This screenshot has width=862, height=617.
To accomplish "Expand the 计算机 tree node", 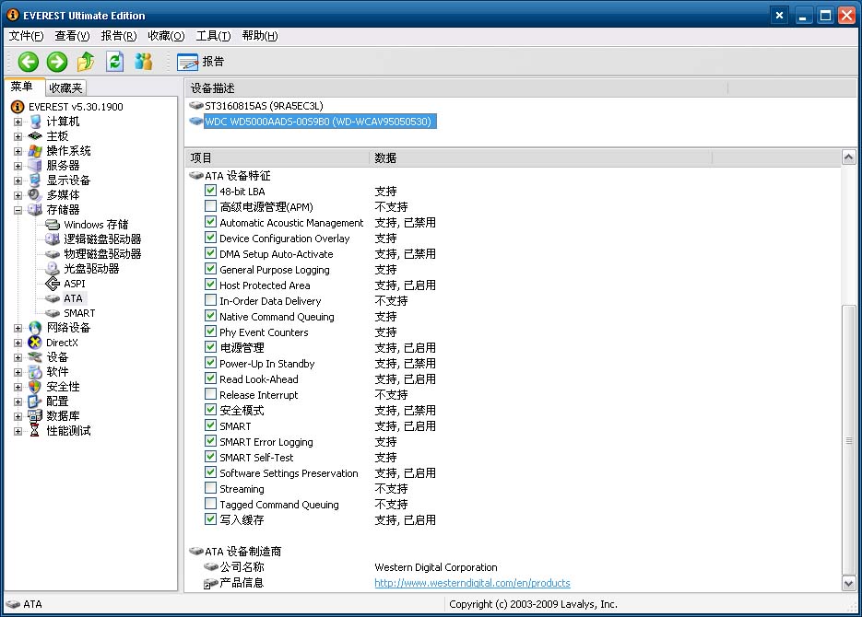I will (18, 122).
